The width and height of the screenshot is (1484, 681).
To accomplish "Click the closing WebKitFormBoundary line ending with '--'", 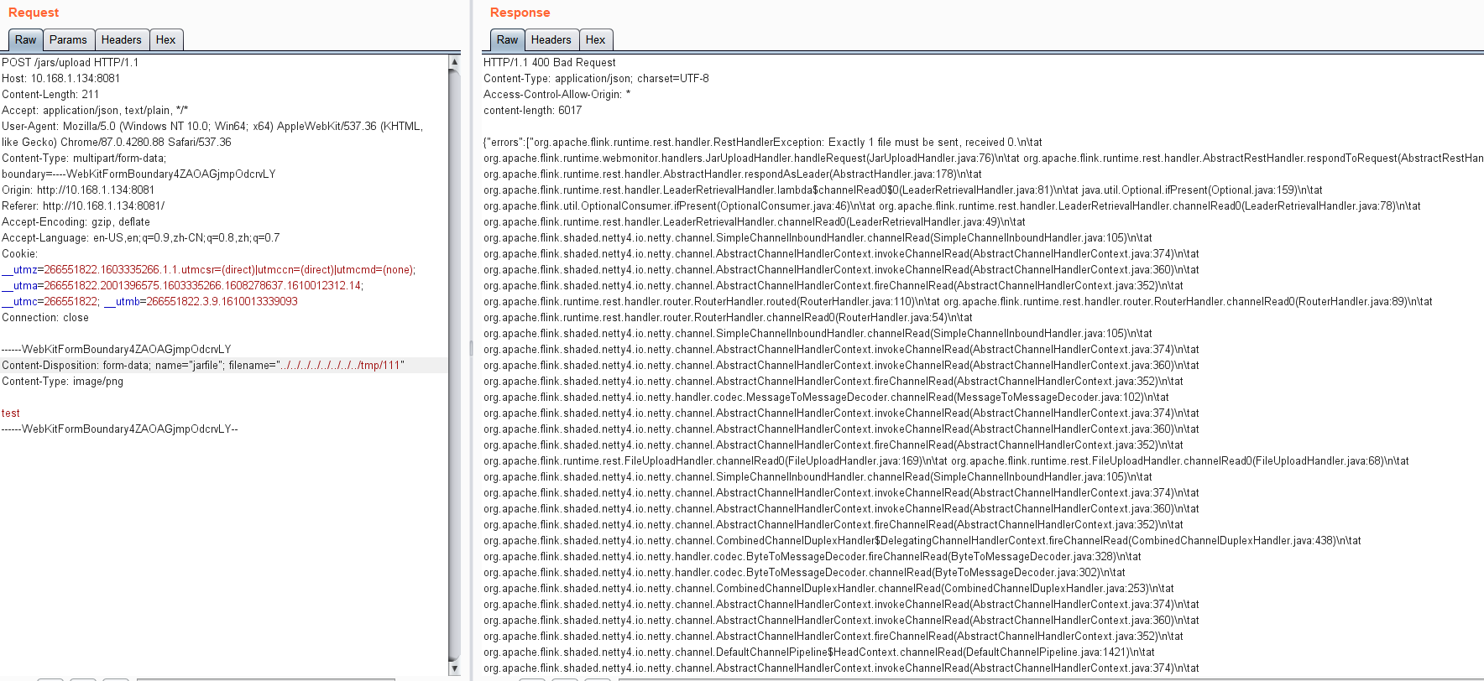I will 120,429.
